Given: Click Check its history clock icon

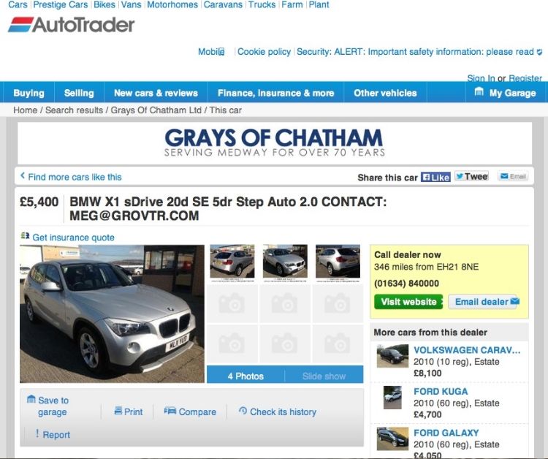Looking at the screenshot, I should point(243,411).
